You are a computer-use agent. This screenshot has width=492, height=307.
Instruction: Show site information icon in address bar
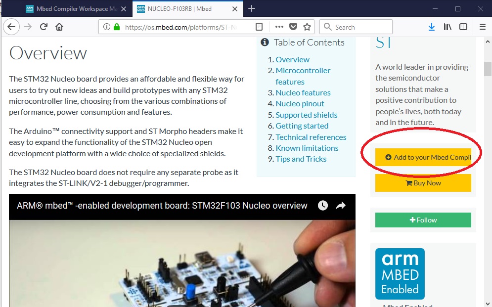[107, 27]
